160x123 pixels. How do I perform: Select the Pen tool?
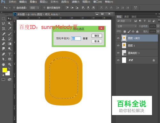pos(4,54)
